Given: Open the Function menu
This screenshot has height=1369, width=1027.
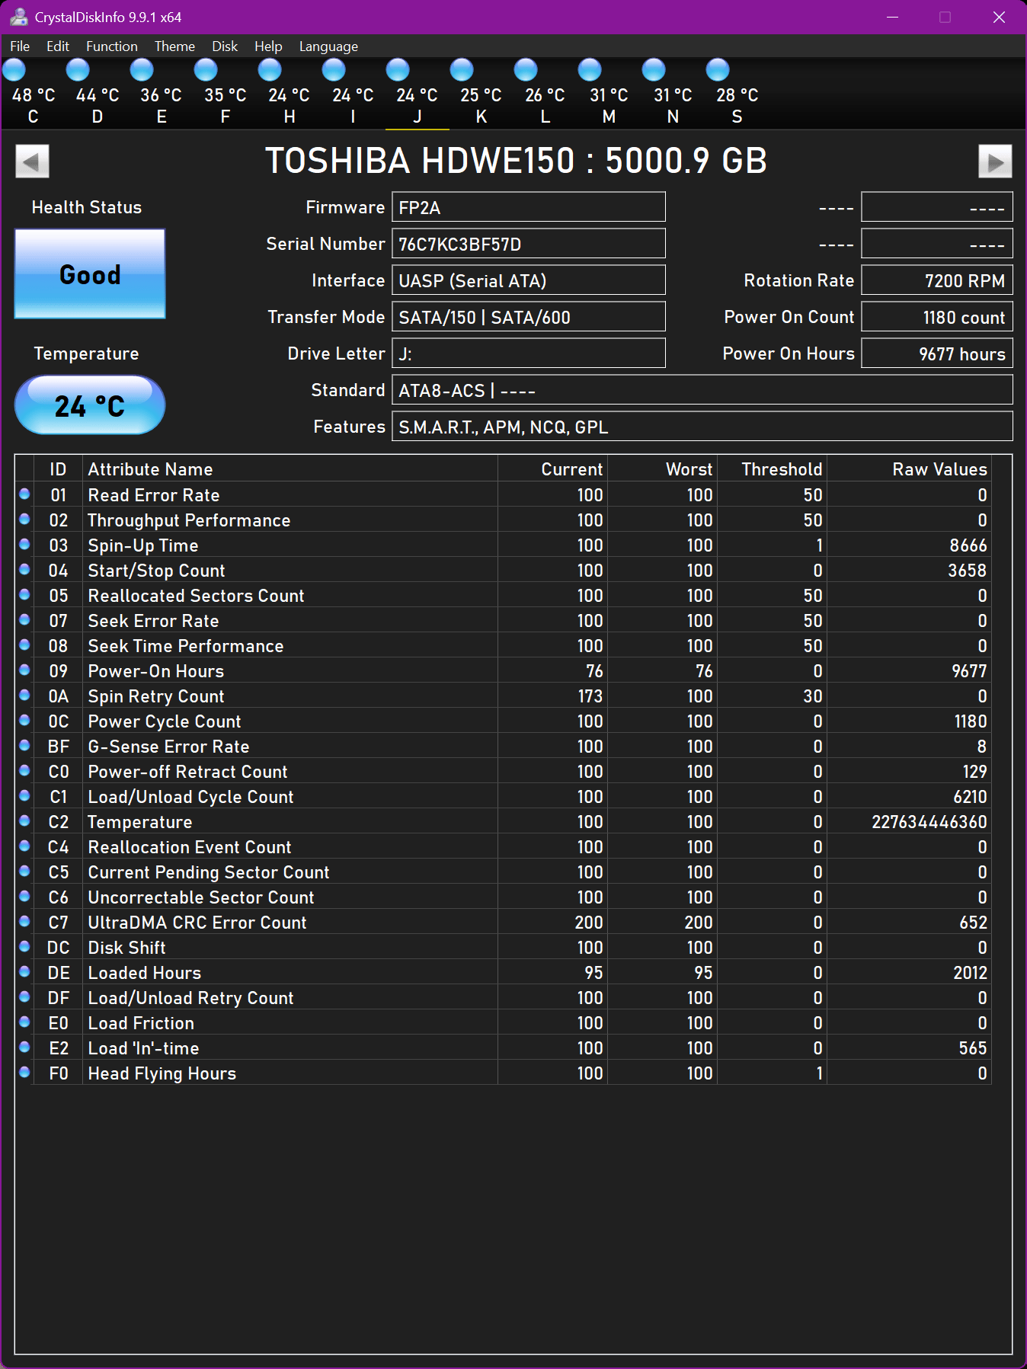Looking at the screenshot, I should click(x=112, y=46).
